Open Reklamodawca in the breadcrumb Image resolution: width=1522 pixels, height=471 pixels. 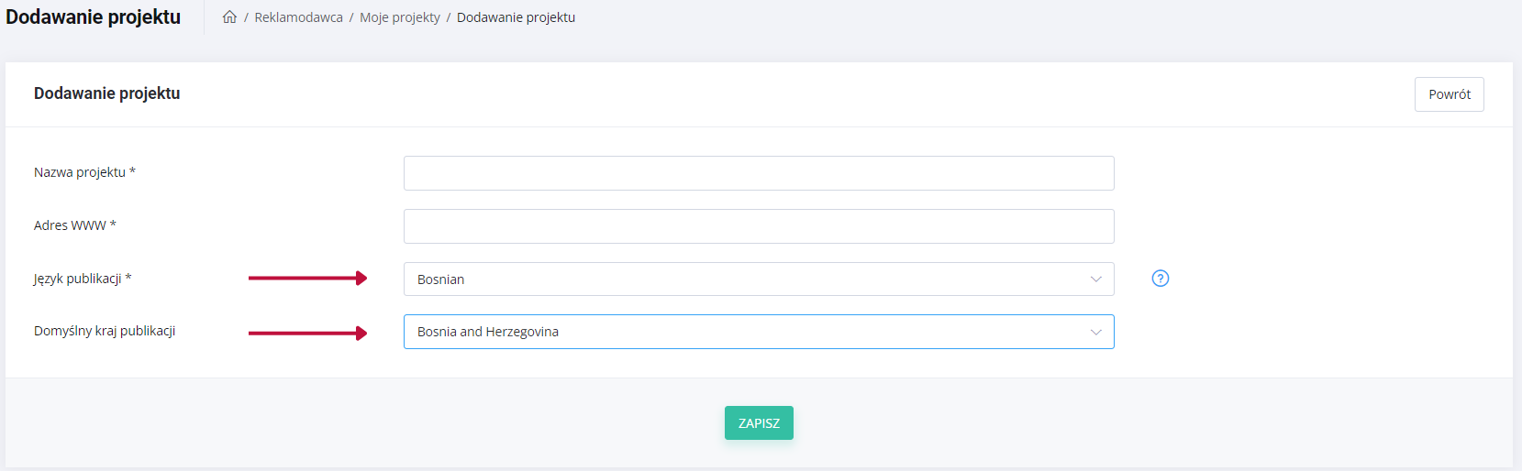click(x=298, y=17)
